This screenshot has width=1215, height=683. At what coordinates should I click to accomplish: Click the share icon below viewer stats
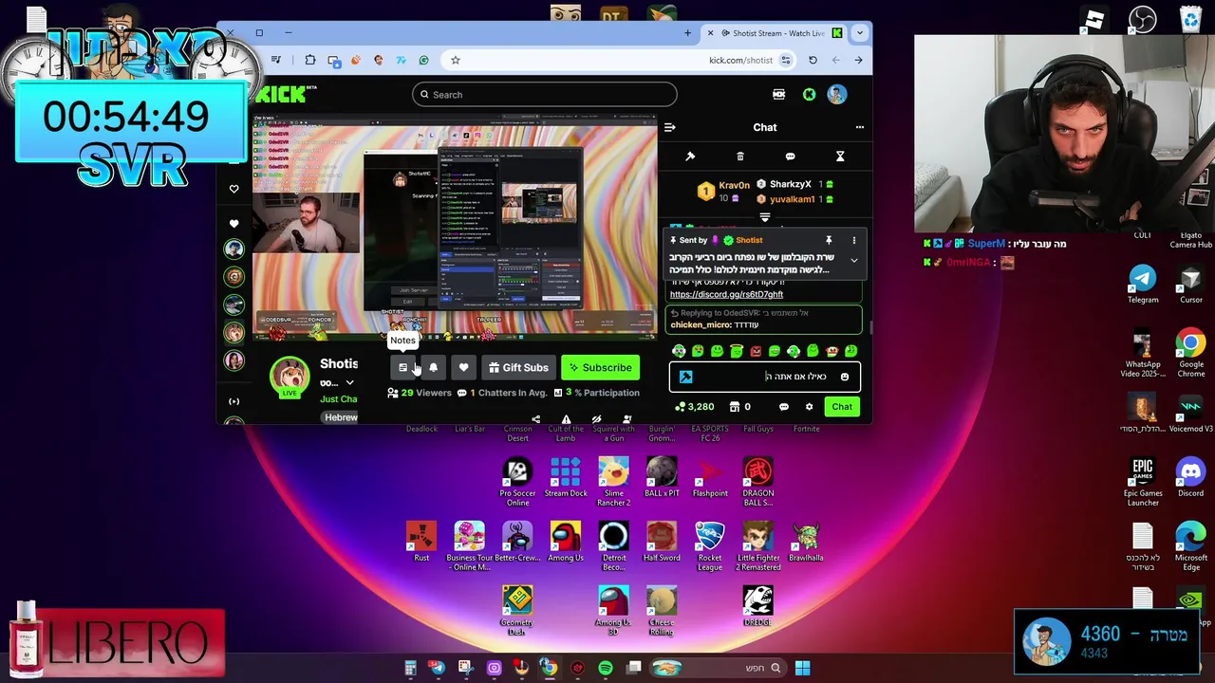point(535,419)
